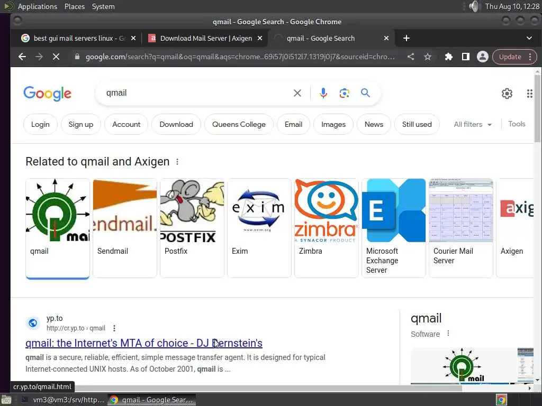Open the Chrome profile avatar
The height and width of the screenshot is (406, 542).
(x=483, y=57)
